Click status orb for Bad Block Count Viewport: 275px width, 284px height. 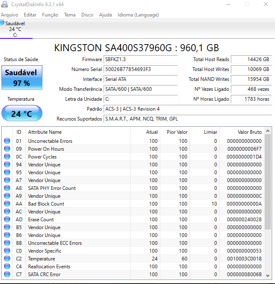[7, 204]
